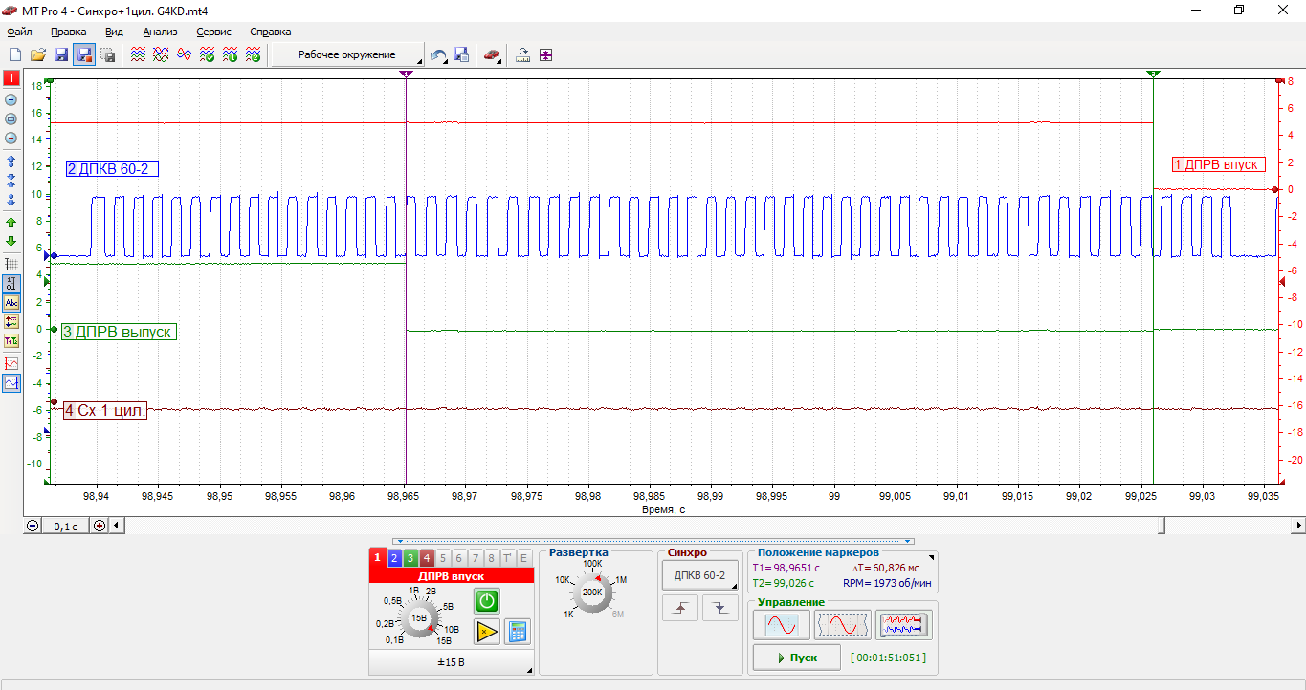Toggle the marker values icon below Abc
The image size is (1306, 690).
11,322
